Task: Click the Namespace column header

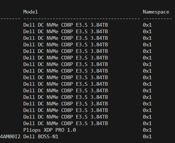Action: 156,12
